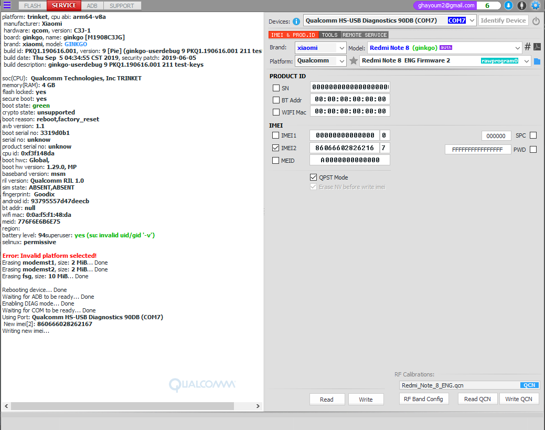Click the BT Addr input field

click(350, 99)
